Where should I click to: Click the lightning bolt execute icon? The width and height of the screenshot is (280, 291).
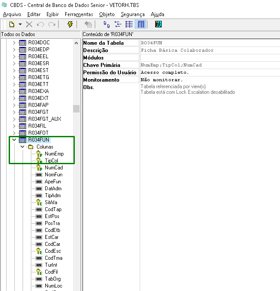[70, 24]
